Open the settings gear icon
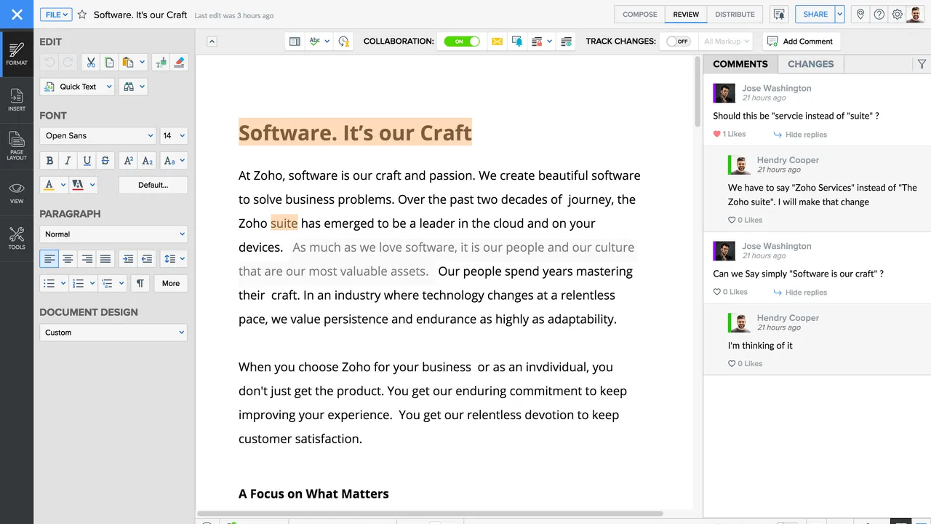Image resolution: width=931 pixels, height=524 pixels. coord(898,15)
